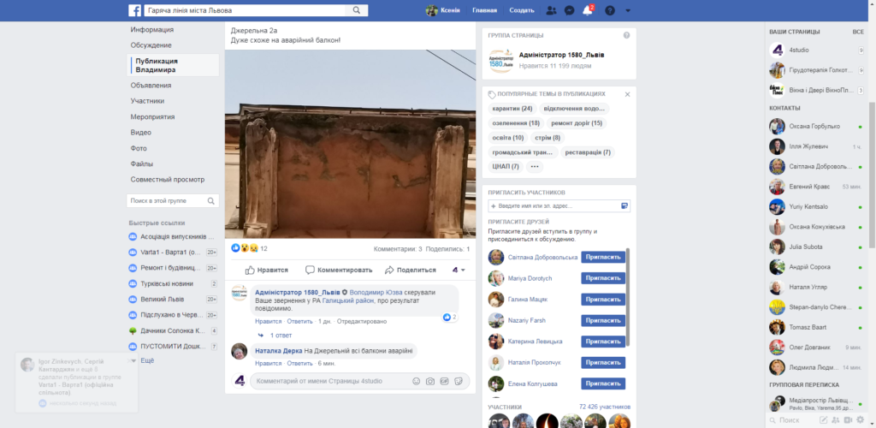This screenshot has width=876, height=428.
Task: Expand the '1 ответ' reply thread
Action: click(x=279, y=335)
